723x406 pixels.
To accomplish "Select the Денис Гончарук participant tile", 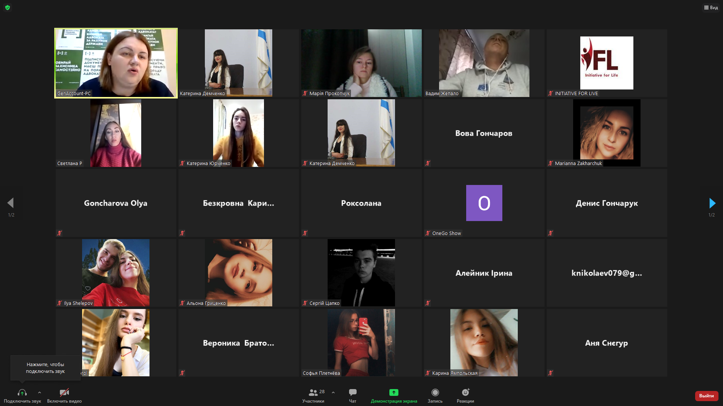I will tap(607, 203).
